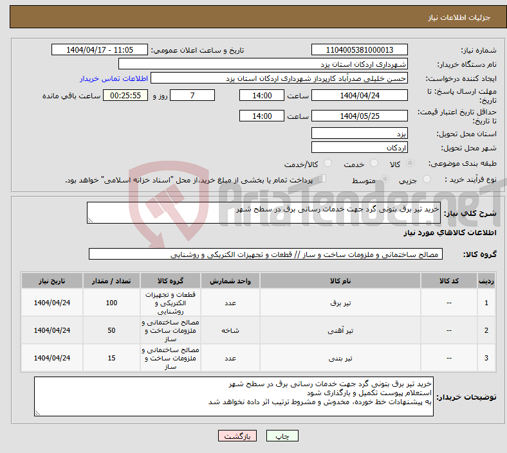Click the electrical parts group cell in row 1
This screenshot has width=507, height=453.
(171, 303)
